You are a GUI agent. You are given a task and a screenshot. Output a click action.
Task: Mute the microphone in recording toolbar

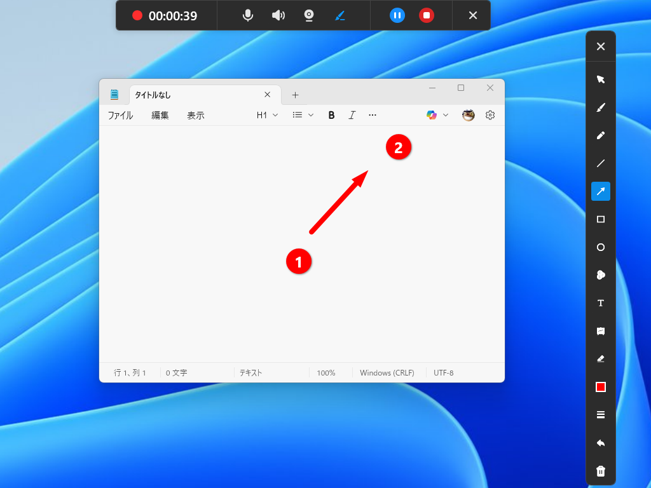click(247, 15)
